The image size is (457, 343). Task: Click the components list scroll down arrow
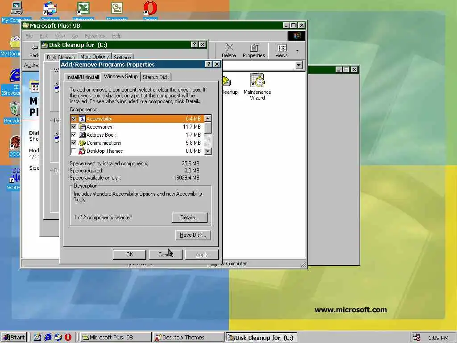pyautogui.click(x=208, y=151)
